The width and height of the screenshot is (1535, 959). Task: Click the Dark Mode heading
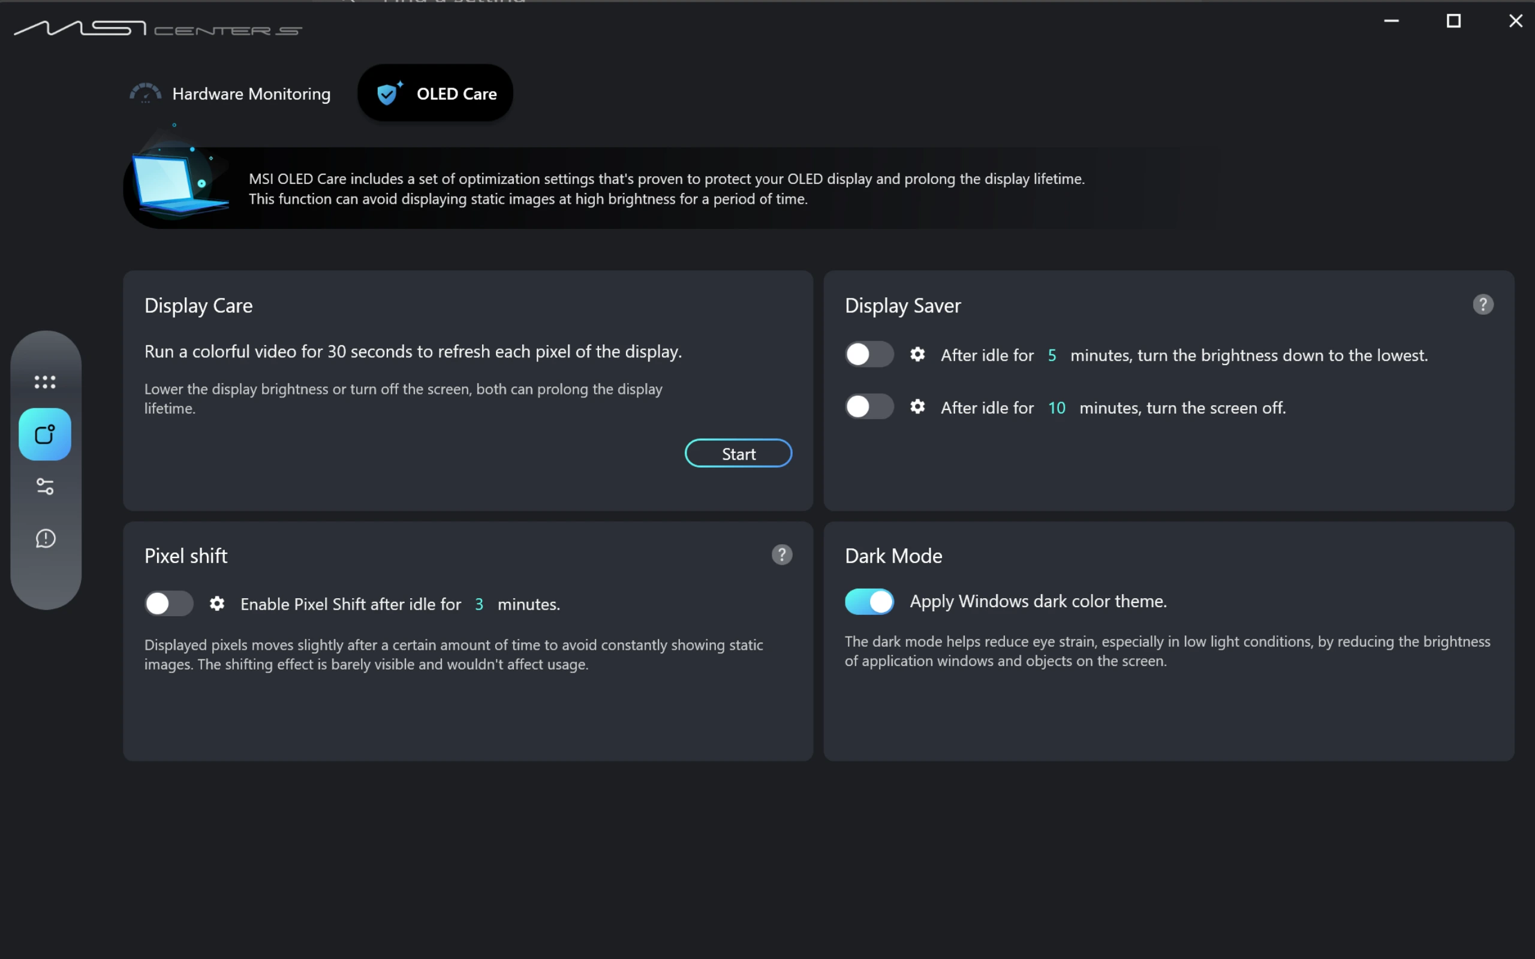[x=893, y=556]
